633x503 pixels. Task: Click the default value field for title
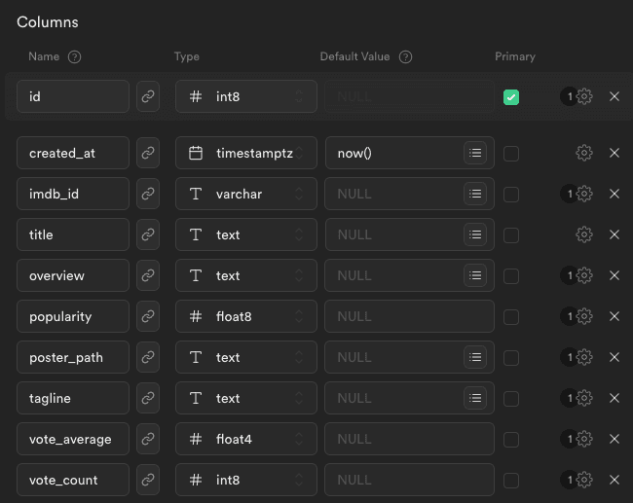click(x=394, y=234)
